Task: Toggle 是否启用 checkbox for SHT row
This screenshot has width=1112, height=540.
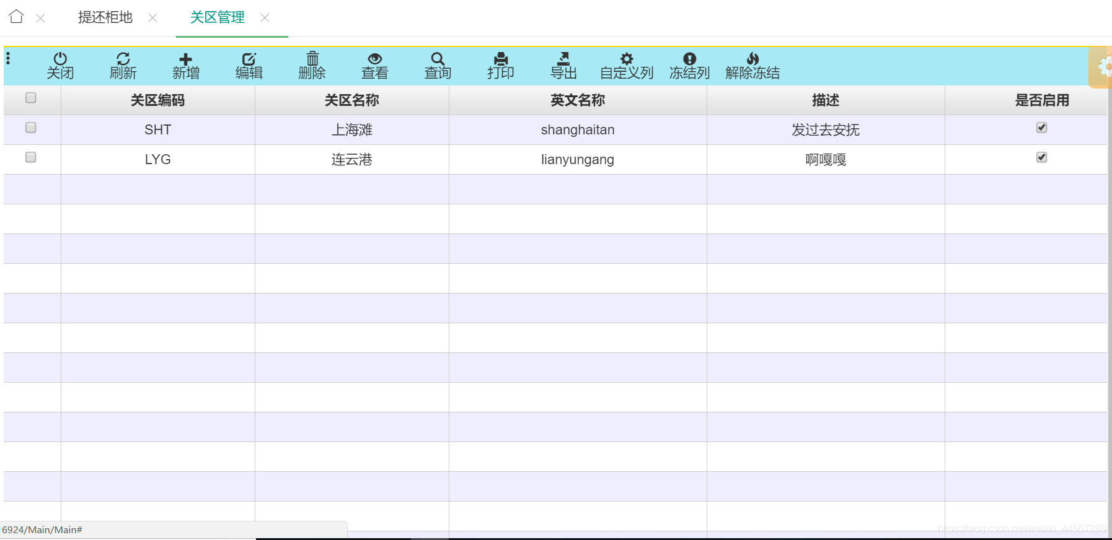Action: (1042, 128)
